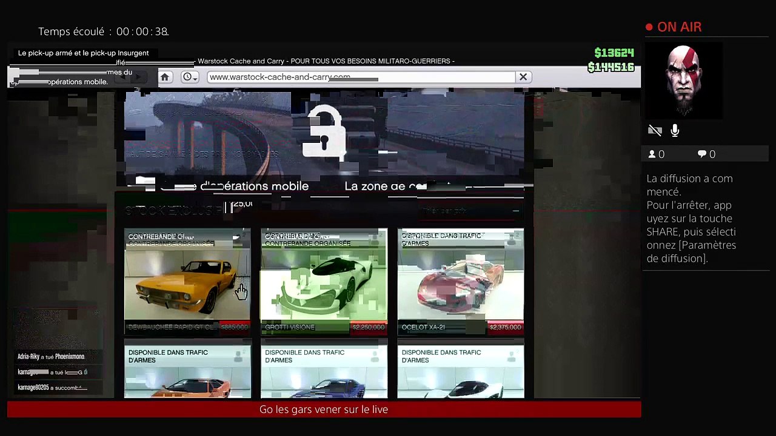The height and width of the screenshot is (436, 776).
Task: Click the "GROTTI VISIONE" name label
Action: (290, 327)
